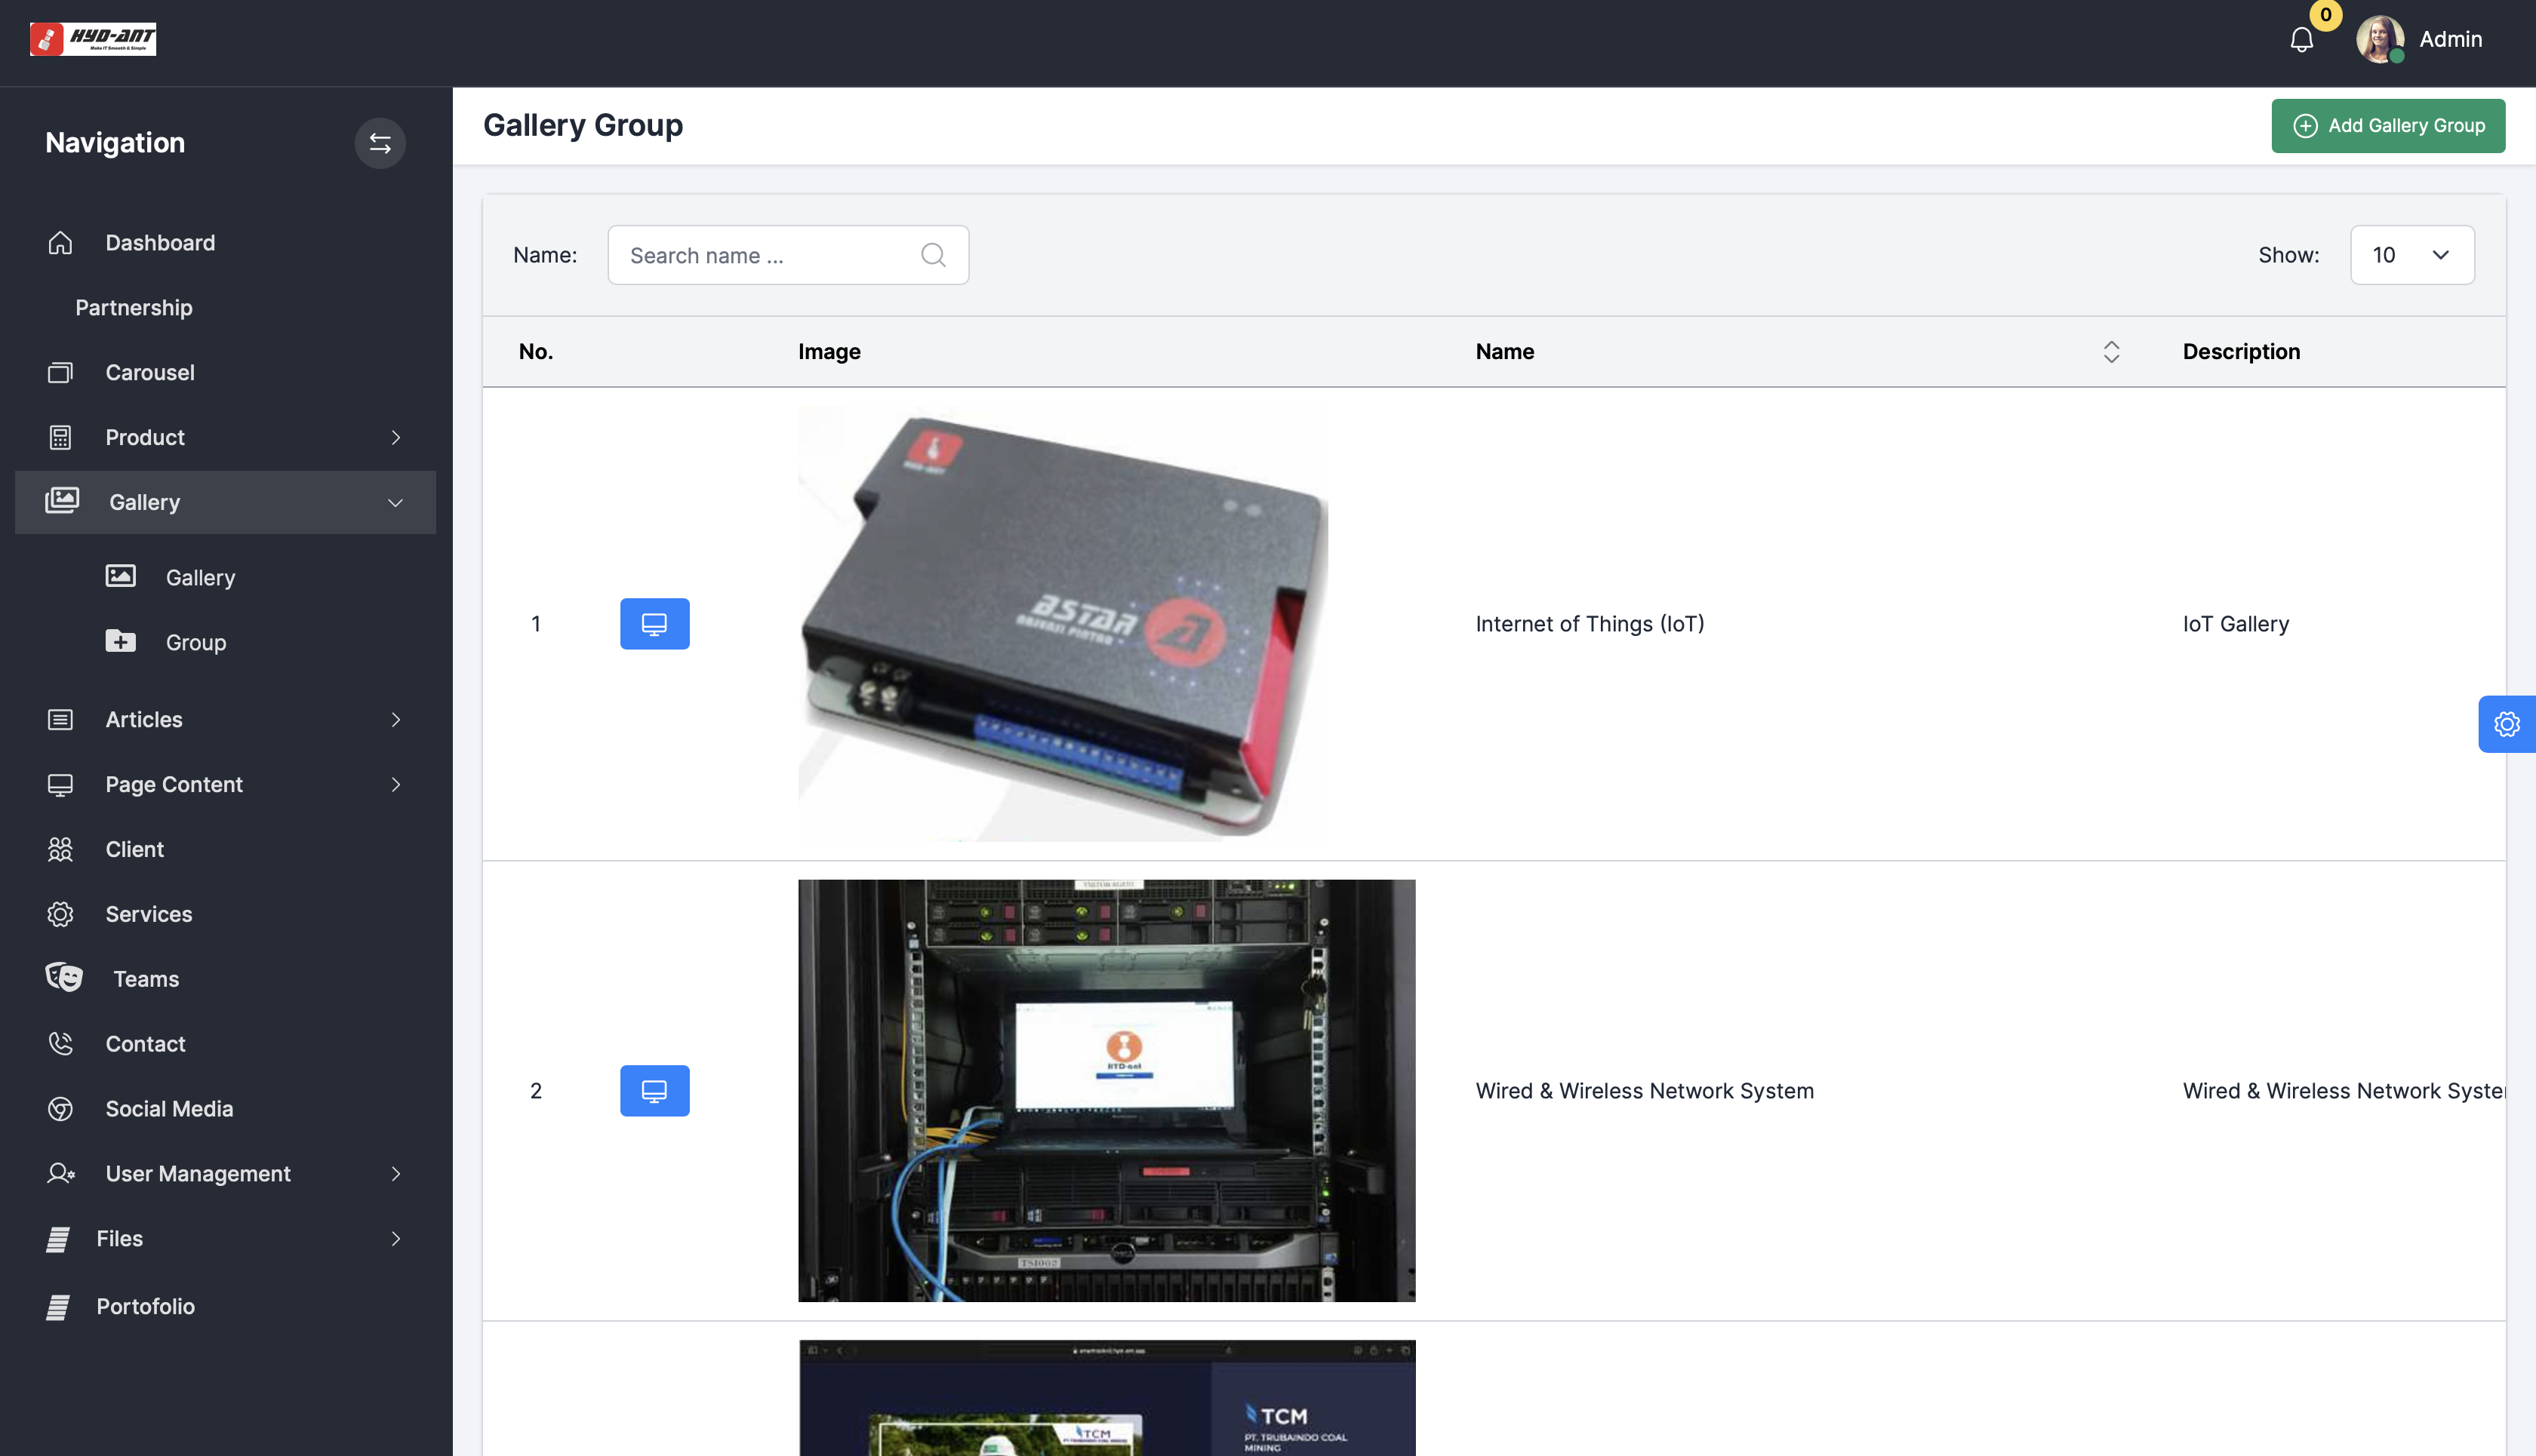Click the Portofolio sidebar icon
The image size is (2536, 1456).
pyautogui.click(x=57, y=1307)
